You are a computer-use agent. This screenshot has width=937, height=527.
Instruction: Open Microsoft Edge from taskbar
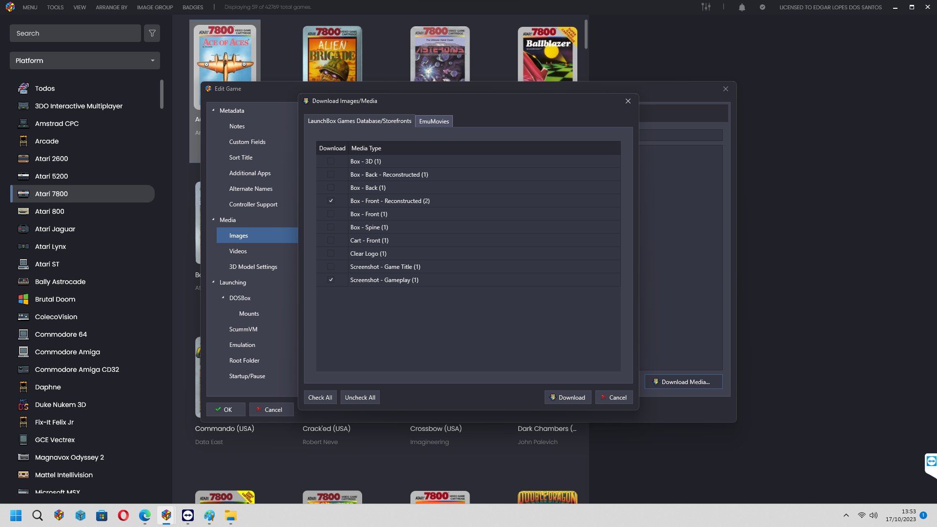pyautogui.click(x=145, y=515)
